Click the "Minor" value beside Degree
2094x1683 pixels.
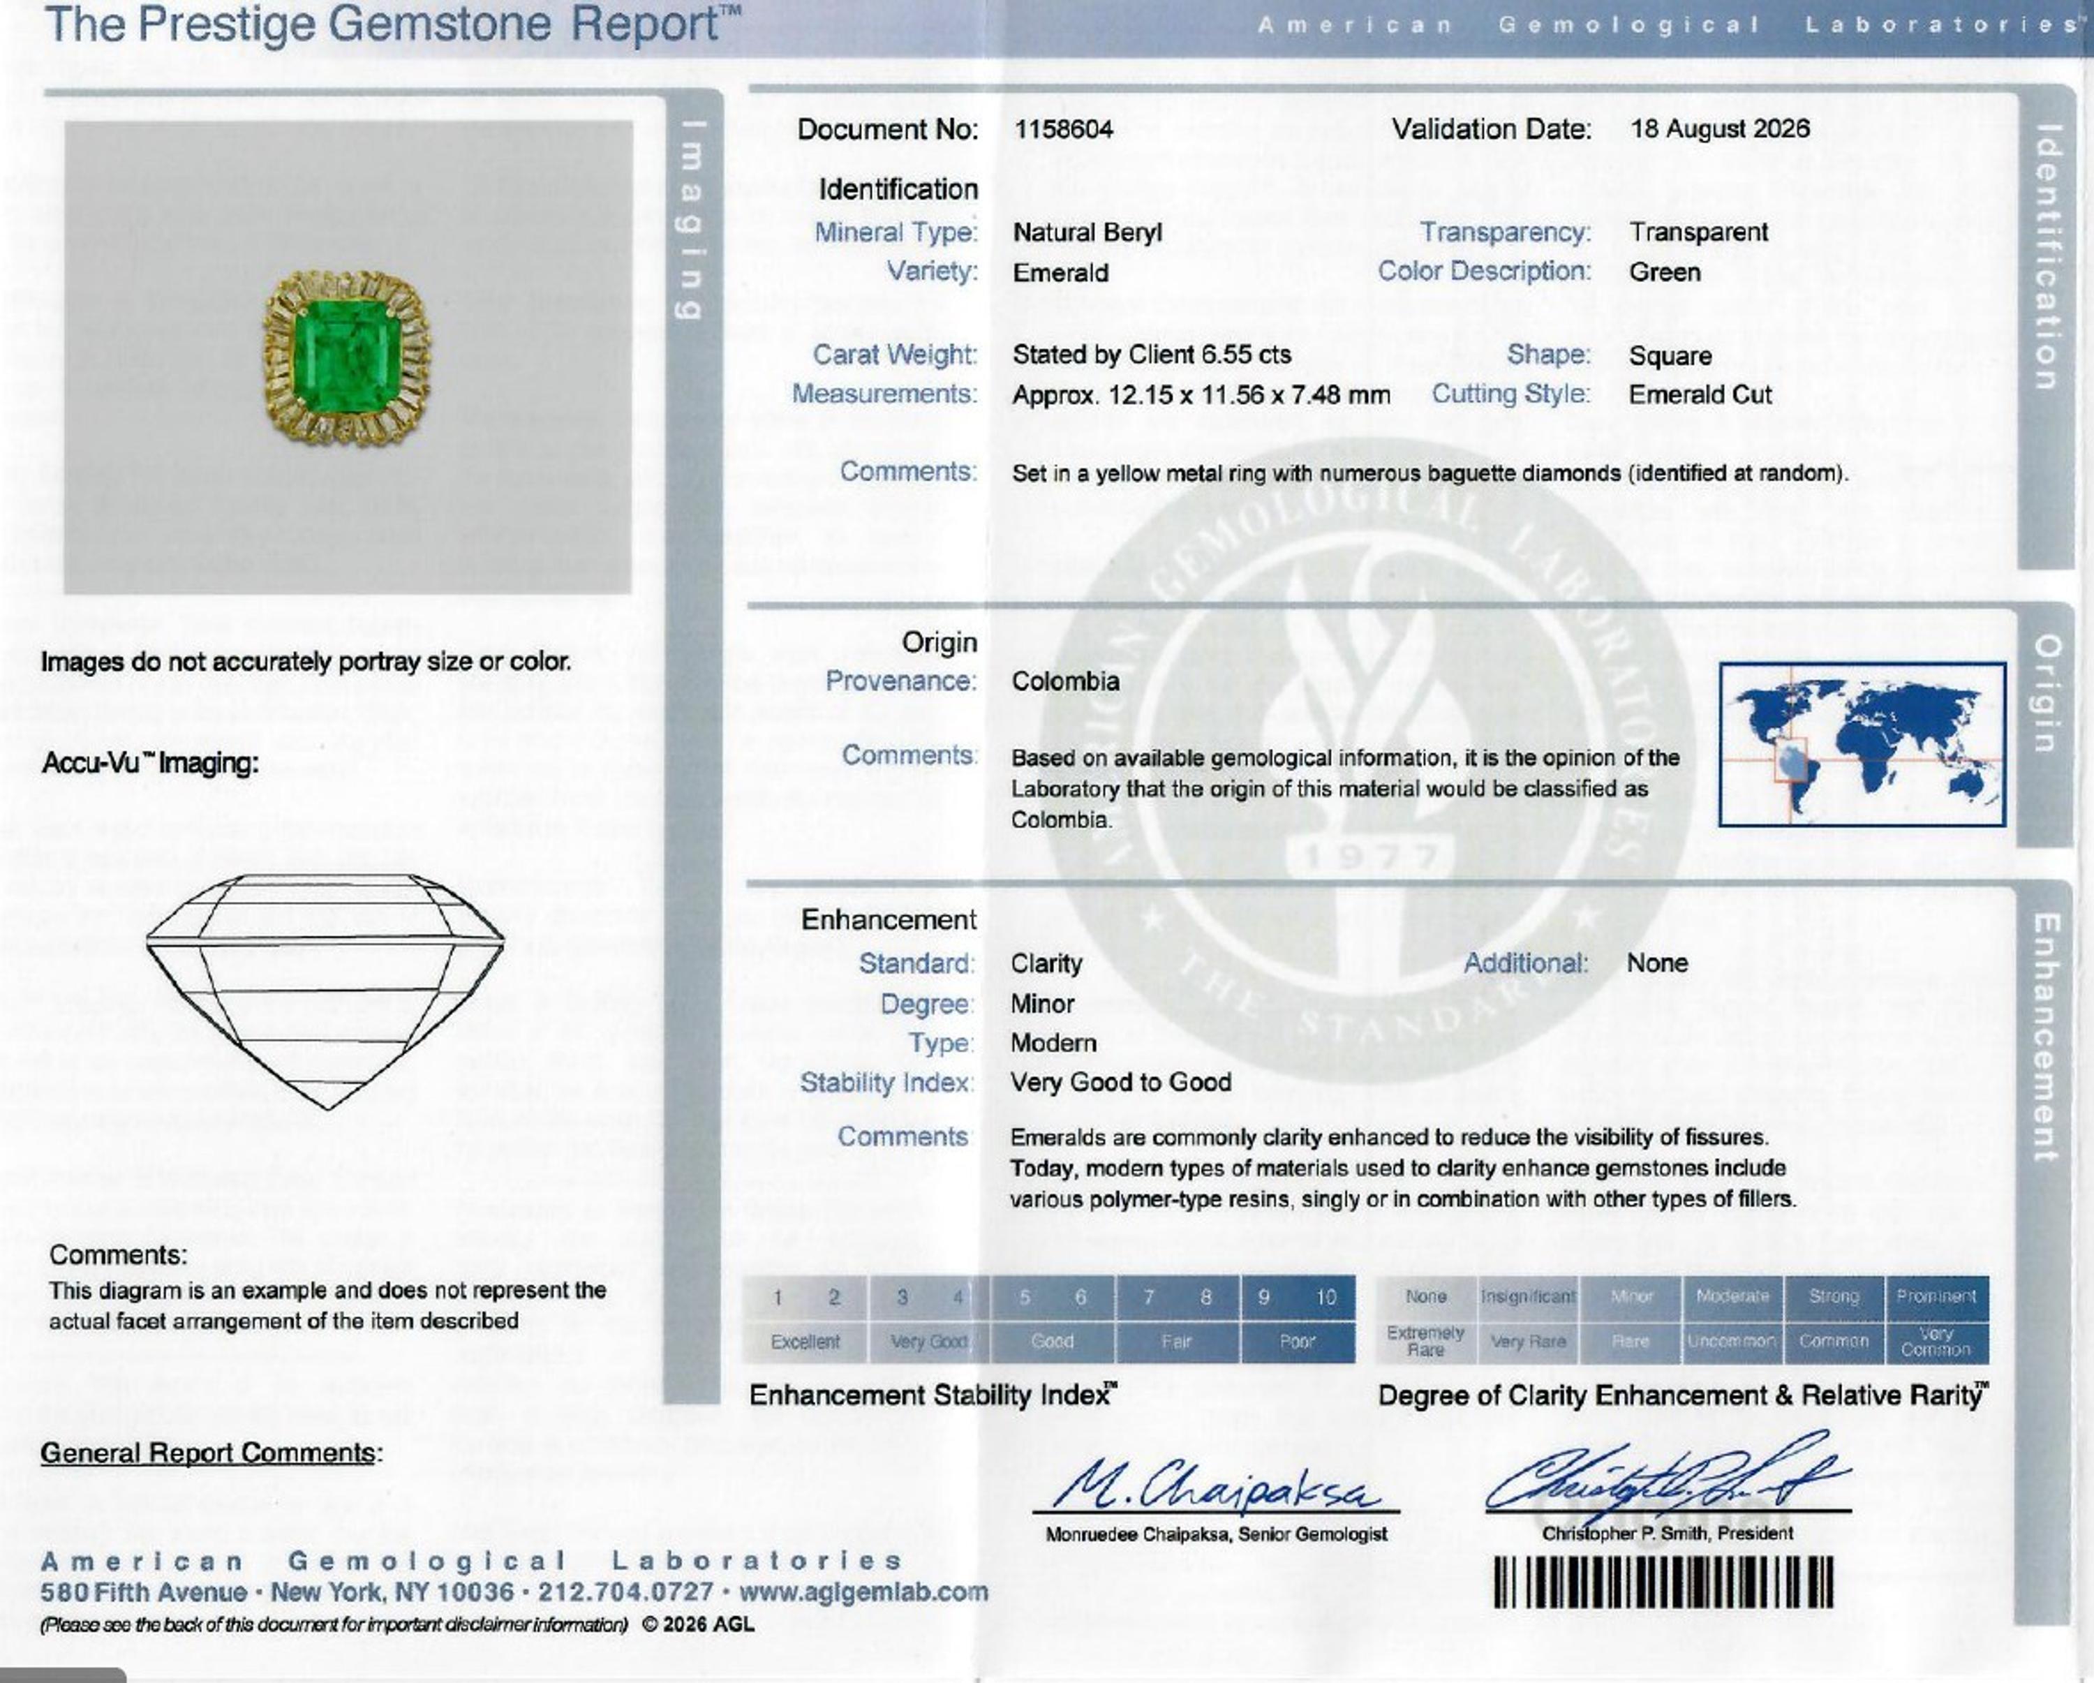tap(1042, 1004)
